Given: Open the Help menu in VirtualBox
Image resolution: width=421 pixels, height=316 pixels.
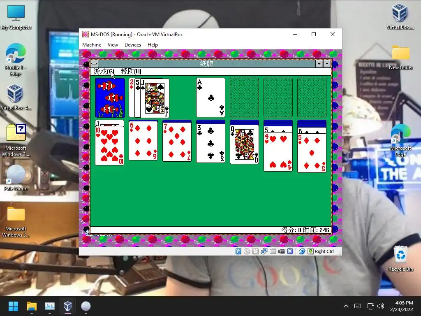Looking at the screenshot, I should (153, 45).
